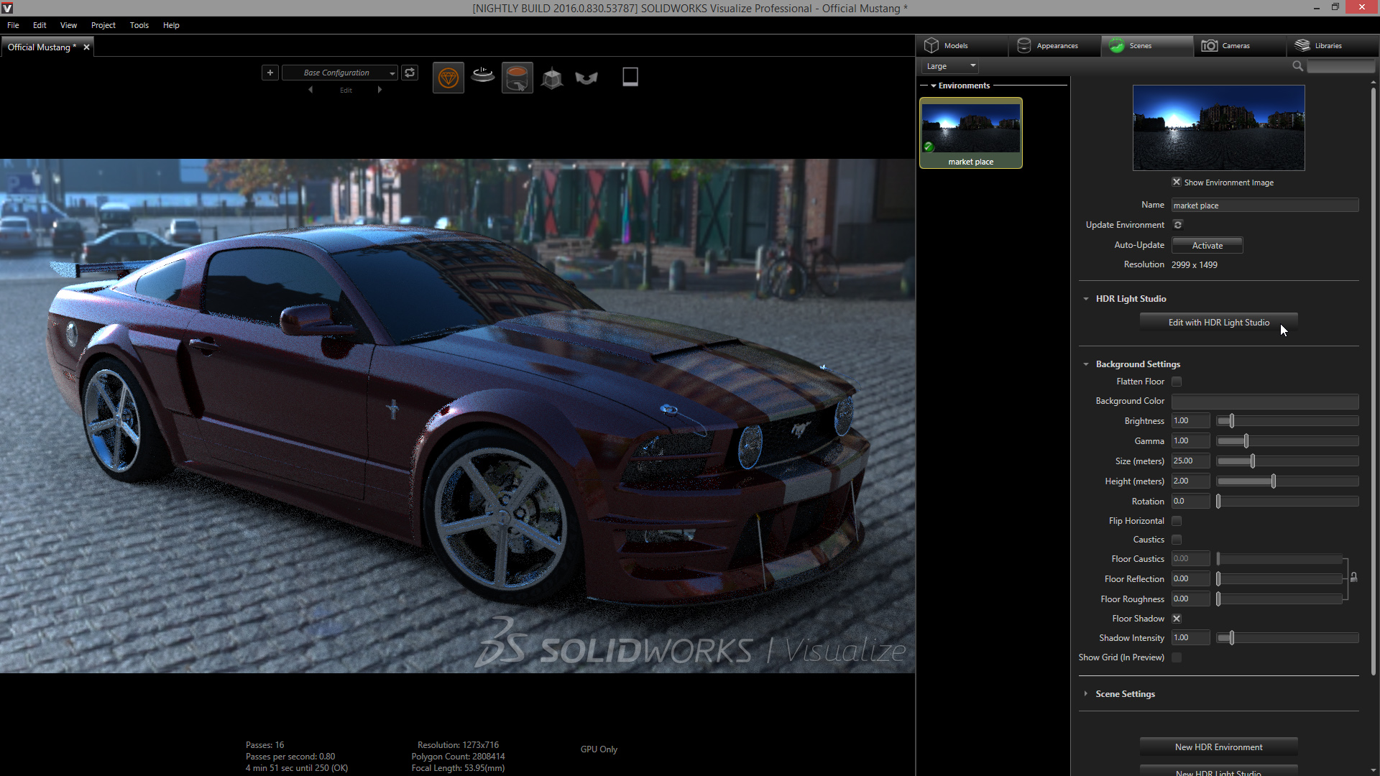Click the render output icon
1380x776 pixels.
[628, 78]
